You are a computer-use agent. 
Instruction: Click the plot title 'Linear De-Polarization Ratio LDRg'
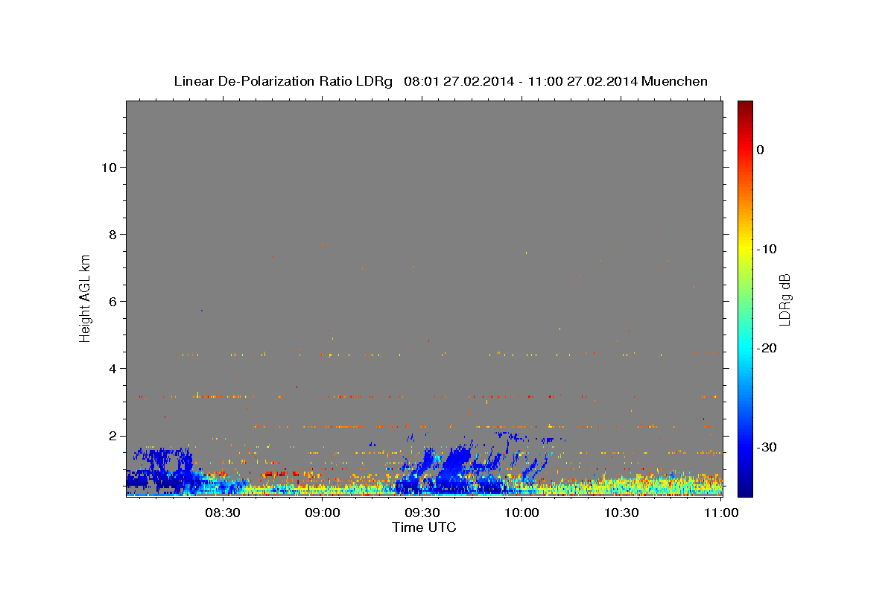tap(282, 81)
